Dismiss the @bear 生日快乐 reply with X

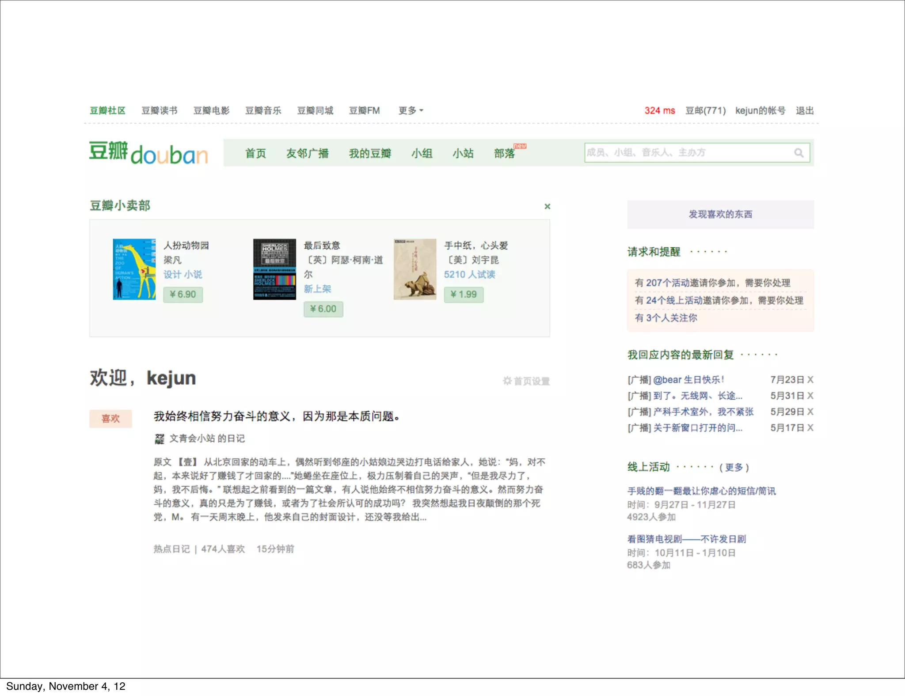point(810,379)
